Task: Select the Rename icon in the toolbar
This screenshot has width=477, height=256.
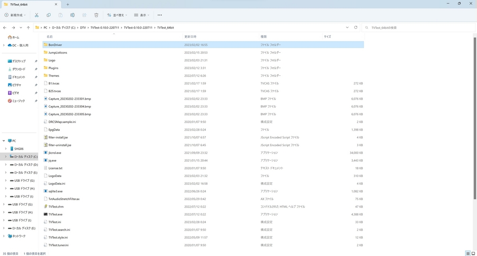Action: click(x=72, y=15)
